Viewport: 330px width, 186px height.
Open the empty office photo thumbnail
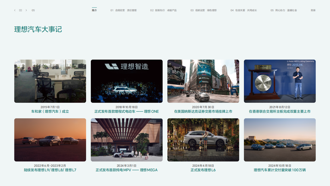(x=50, y=81)
